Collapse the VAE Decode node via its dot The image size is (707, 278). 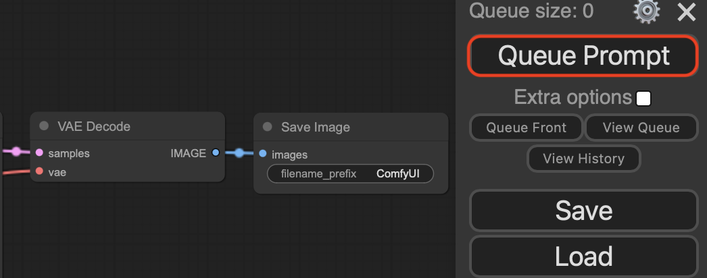coord(44,126)
